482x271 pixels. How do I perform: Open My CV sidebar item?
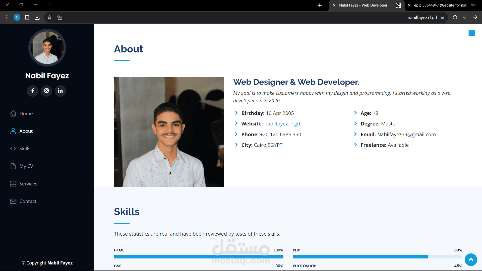(x=26, y=166)
